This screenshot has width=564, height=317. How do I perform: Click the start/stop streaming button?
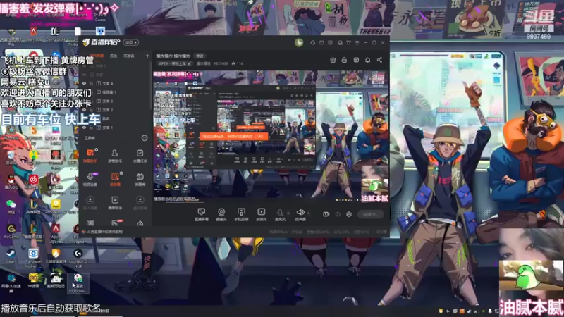click(371, 214)
